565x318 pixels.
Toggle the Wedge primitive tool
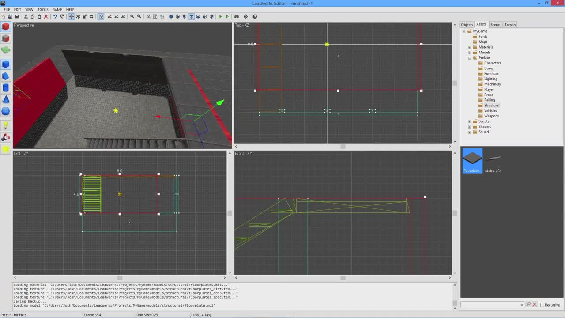tap(5, 76)
